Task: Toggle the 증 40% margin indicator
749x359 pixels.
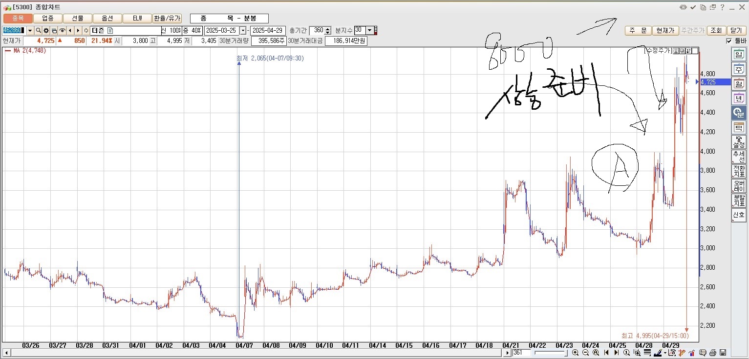Action: [x=192, y=31]
